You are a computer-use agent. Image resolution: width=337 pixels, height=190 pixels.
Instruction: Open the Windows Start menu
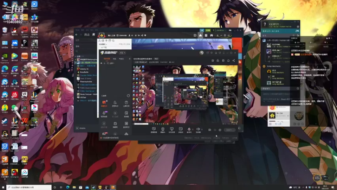[3, 187]
